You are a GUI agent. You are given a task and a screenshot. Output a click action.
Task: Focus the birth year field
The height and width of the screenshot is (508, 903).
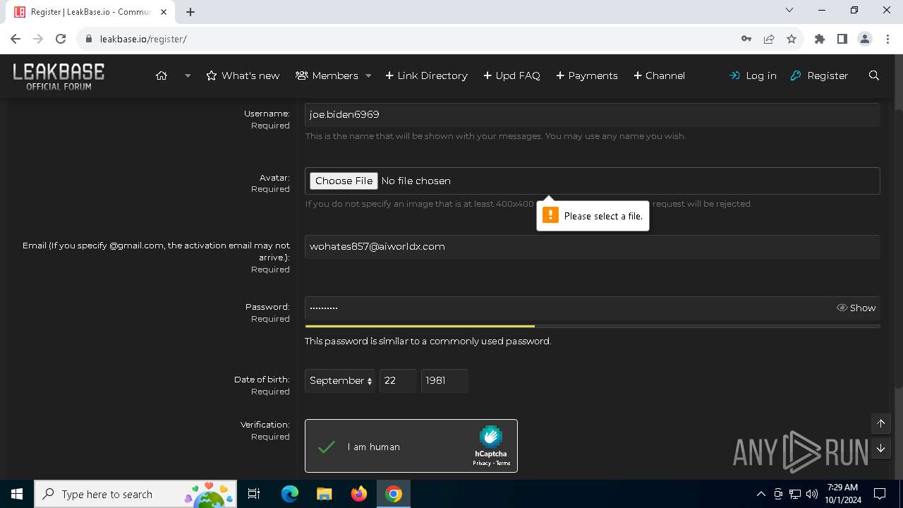click(x=444, y=380)
